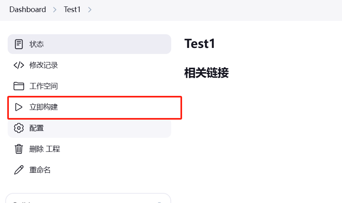Screen dimensions: 342x203
Task: Go to the Dashboard breadcrumb link
Action: 28,9
